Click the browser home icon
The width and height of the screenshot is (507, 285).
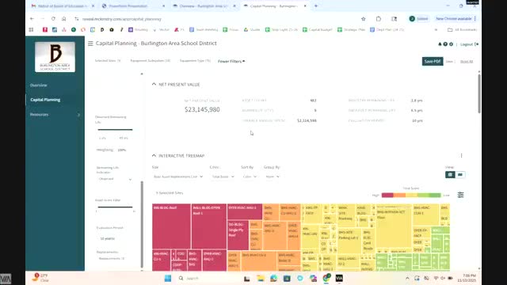64,19
